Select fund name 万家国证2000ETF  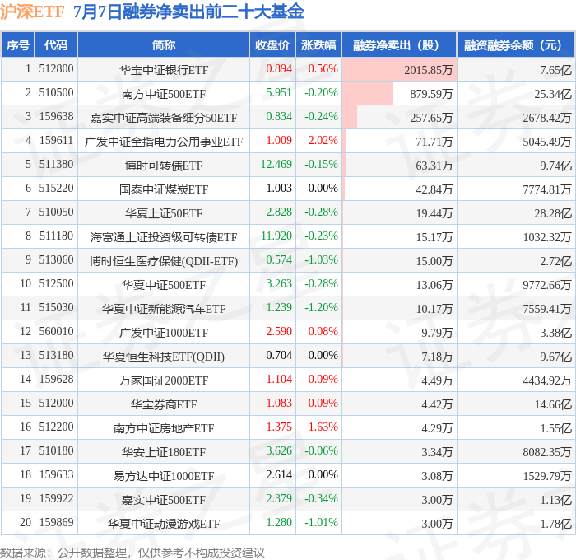click(x=164, y=380)
